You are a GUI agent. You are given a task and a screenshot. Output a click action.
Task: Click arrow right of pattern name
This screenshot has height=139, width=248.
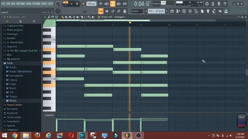coord(167,11)
